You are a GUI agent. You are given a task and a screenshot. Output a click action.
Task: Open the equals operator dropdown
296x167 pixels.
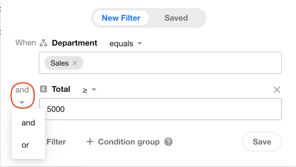pos(125,44)
